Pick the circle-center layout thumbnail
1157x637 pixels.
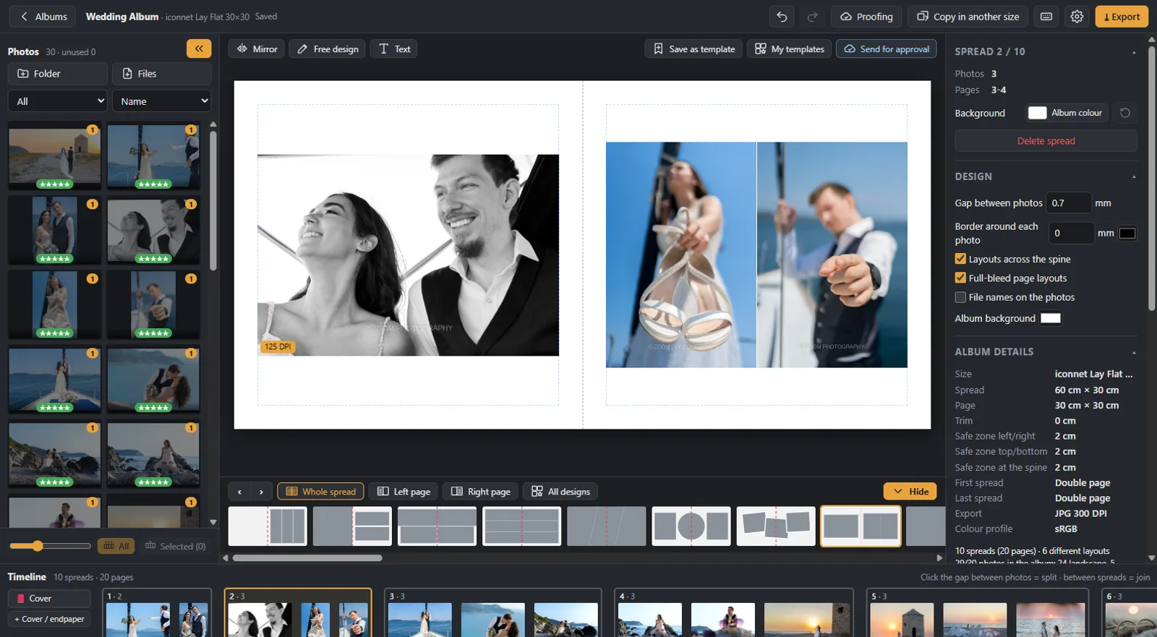(691, 526)
